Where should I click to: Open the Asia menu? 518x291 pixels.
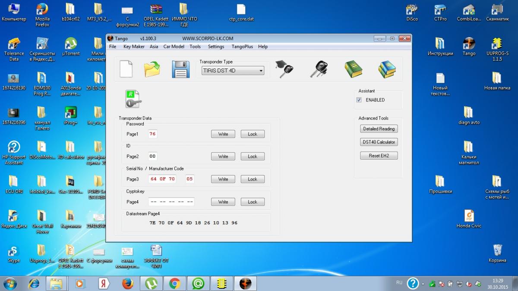[154, 47]
